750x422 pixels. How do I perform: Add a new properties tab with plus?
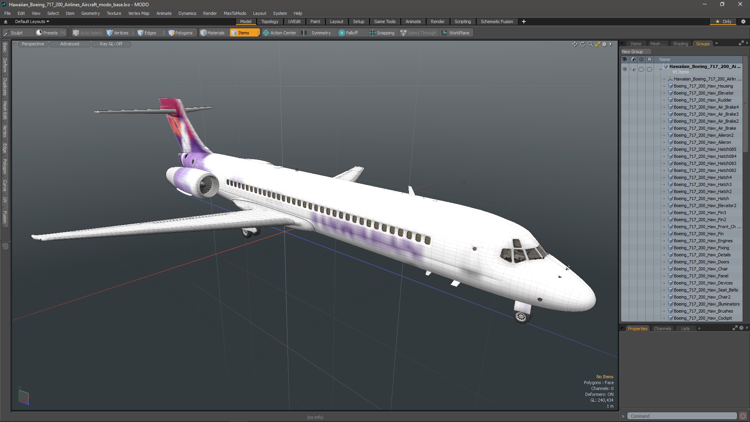tap(699, 329)
